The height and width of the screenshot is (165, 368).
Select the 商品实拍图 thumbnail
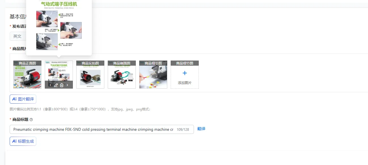90,74
